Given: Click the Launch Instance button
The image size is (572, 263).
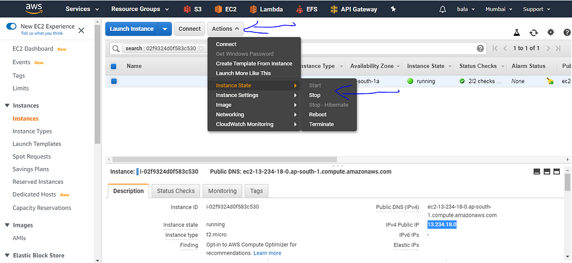Looking at the screenshot, I should click(132, 29).
